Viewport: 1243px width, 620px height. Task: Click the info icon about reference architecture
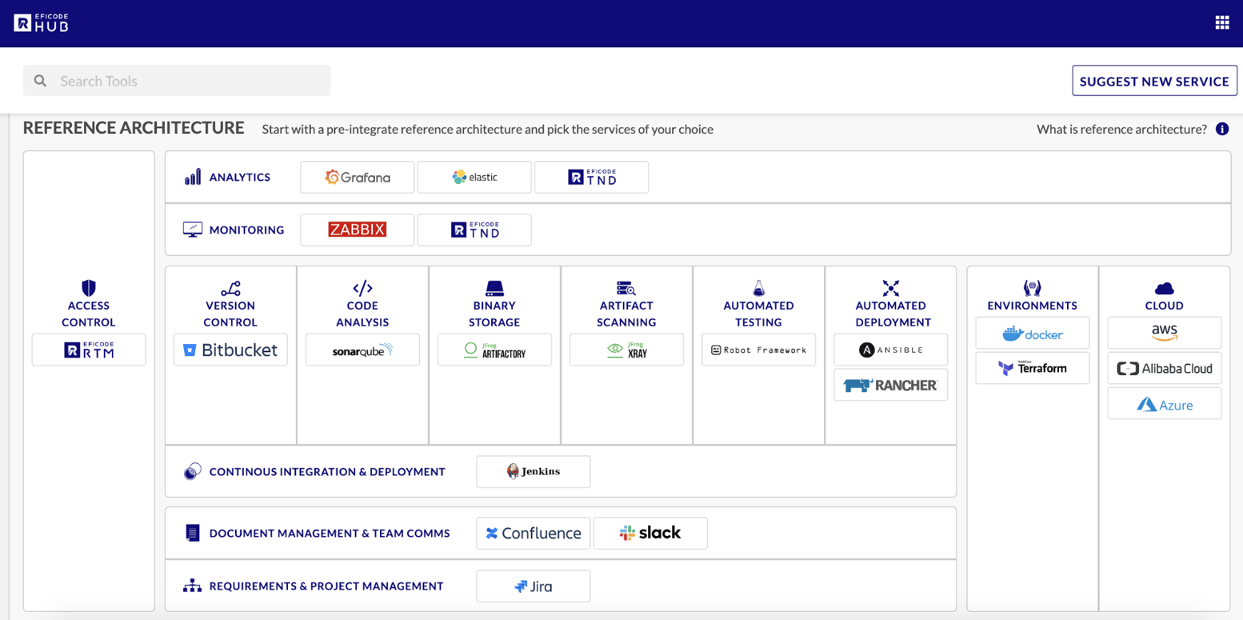click(1224, 129)
